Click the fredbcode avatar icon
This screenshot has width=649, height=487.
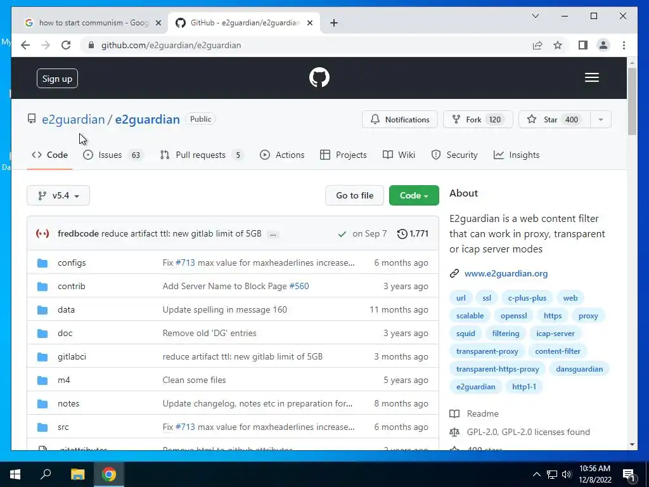click(42, 233)
